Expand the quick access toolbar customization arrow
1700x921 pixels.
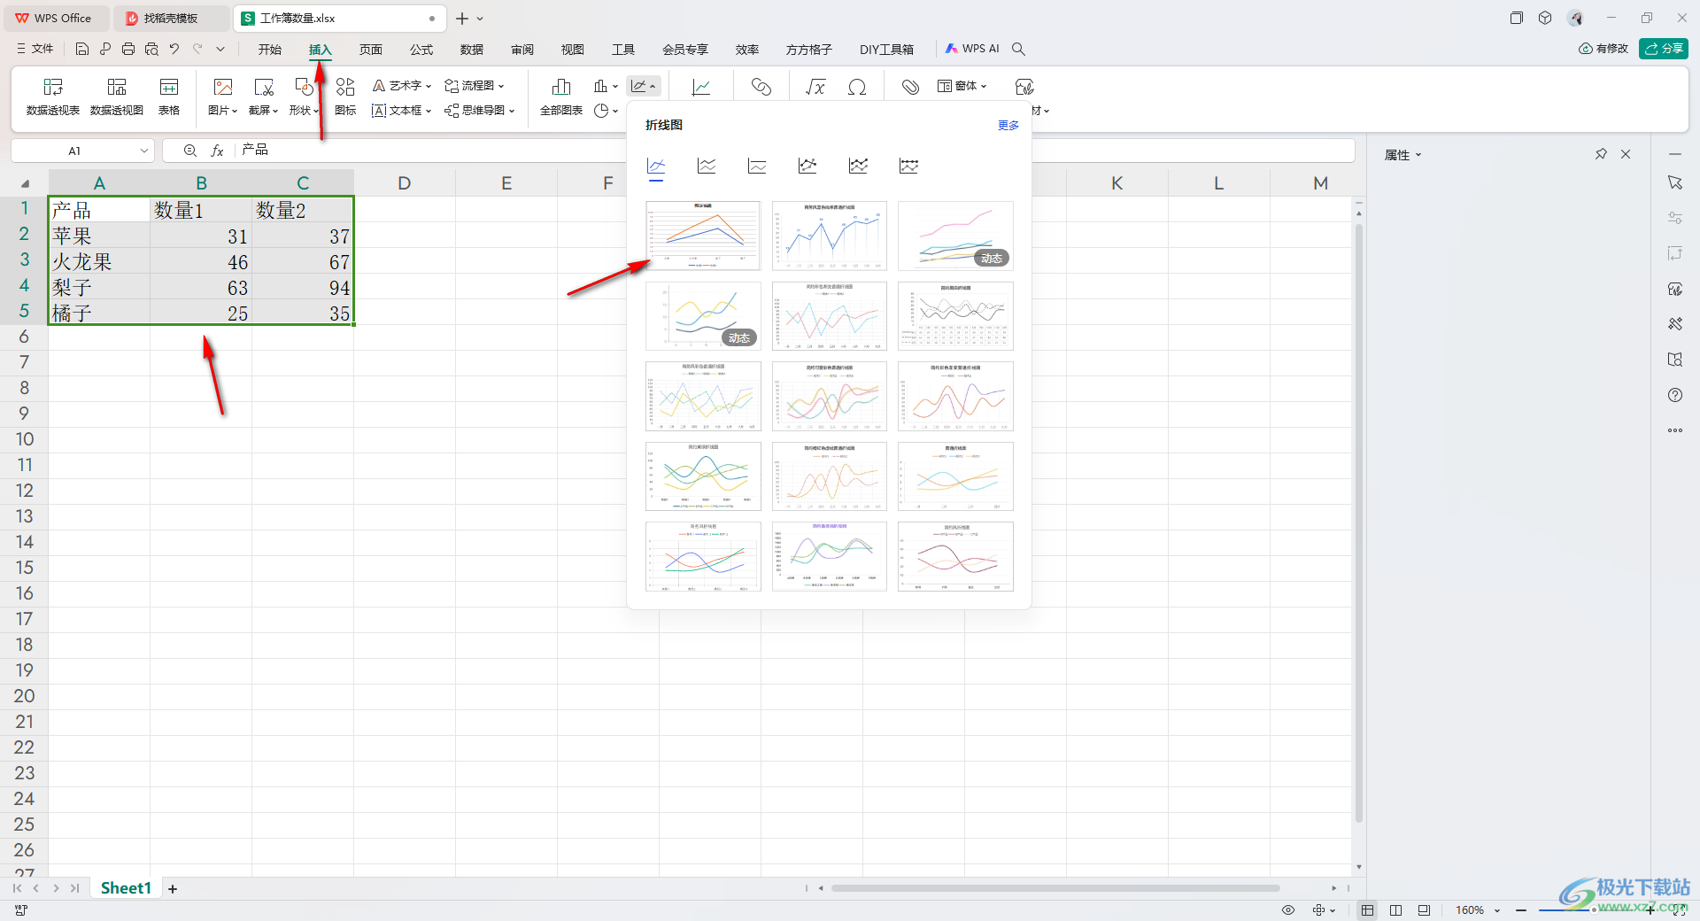(x=220, y=50)
